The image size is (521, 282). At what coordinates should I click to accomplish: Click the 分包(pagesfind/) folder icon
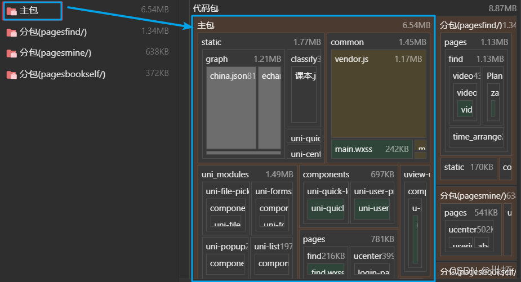[x=12, y=33]
